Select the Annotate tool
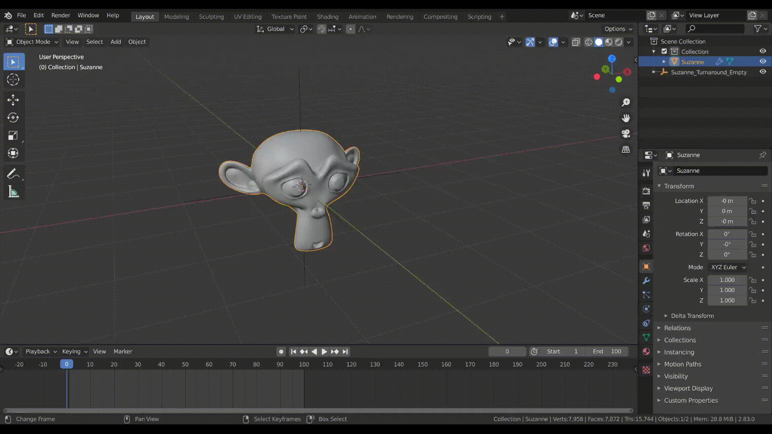Screen dimensions: 772x434 coord(13,173)
